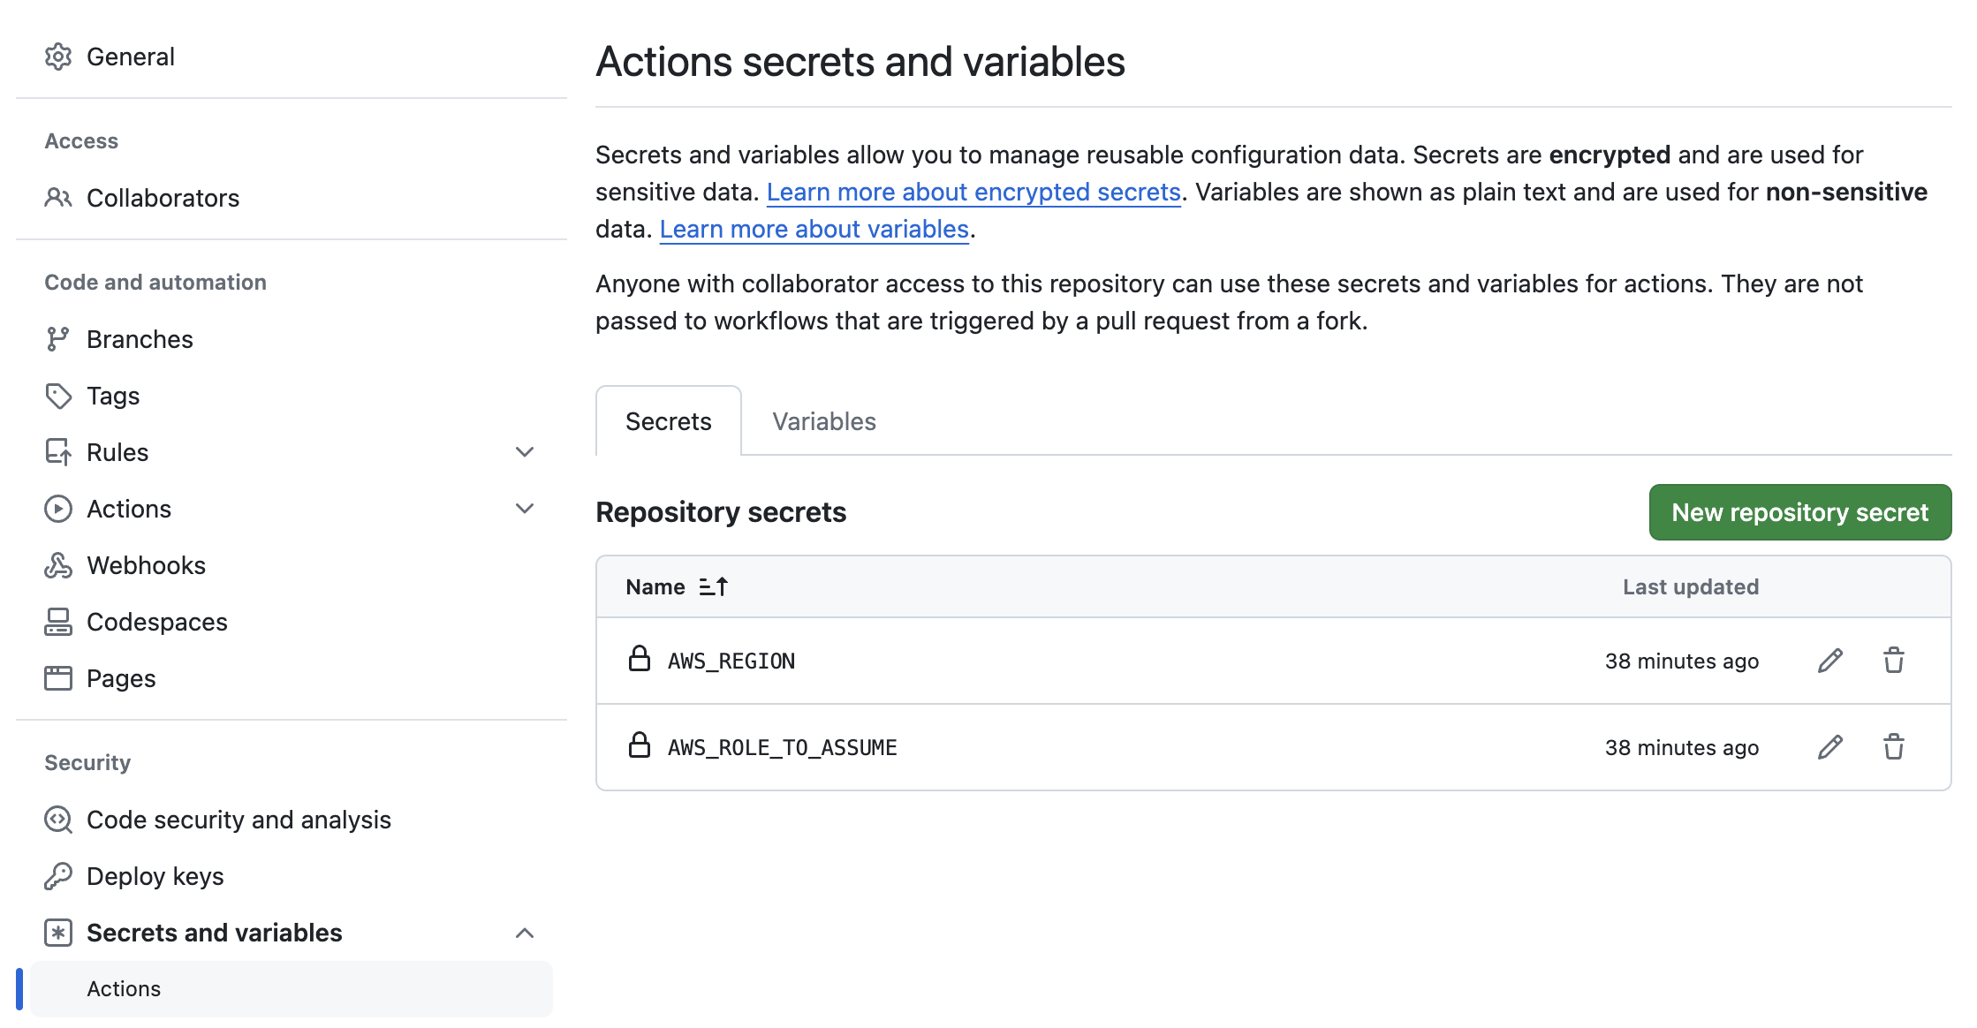The width and height of the screenshot is (1977, 1028).
Task: Click the General gear icon
Action: pyautogui.click(x=58, y=57)
